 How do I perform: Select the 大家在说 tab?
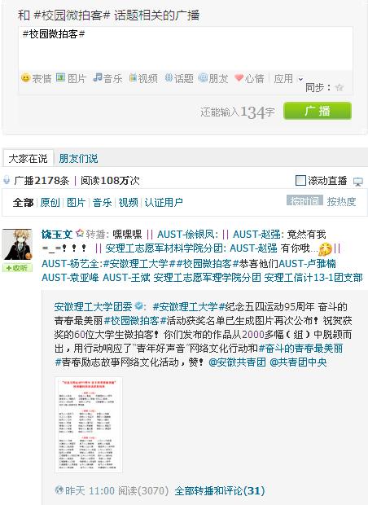[28, 158]
